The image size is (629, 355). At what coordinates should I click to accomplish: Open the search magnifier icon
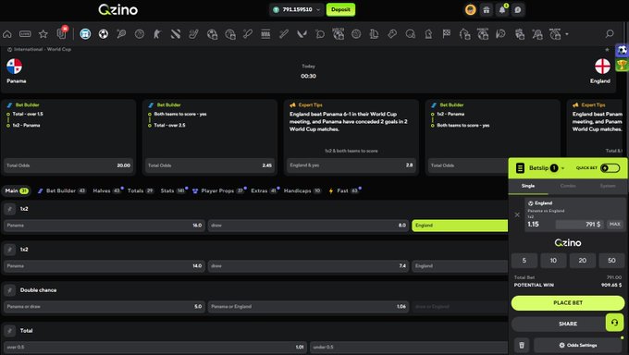click(x=610, y=33)
